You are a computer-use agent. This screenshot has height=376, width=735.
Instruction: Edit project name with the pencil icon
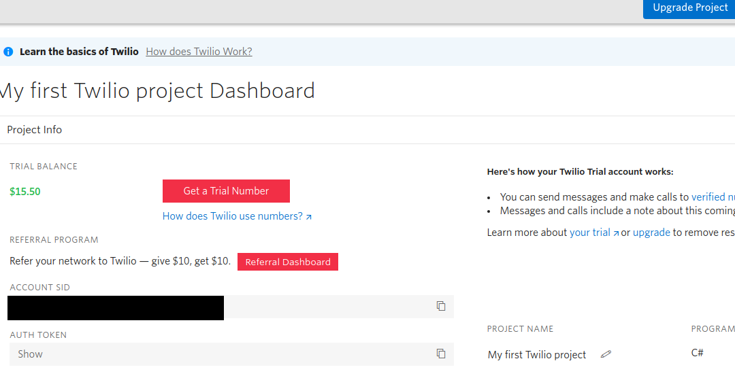point(606,354)
